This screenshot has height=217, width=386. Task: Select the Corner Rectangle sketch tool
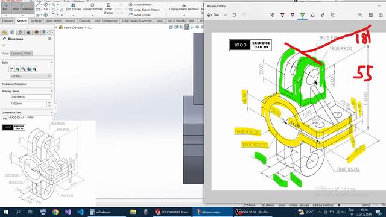37,10
